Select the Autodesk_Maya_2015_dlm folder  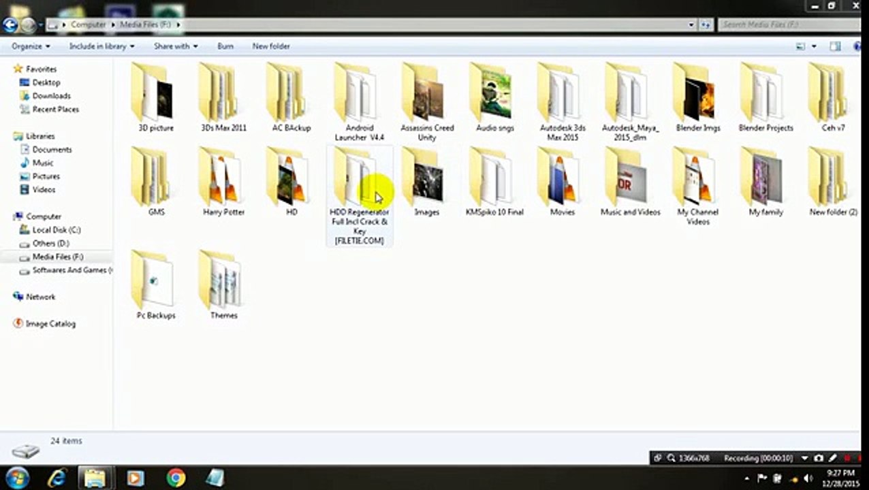point(631,101)
